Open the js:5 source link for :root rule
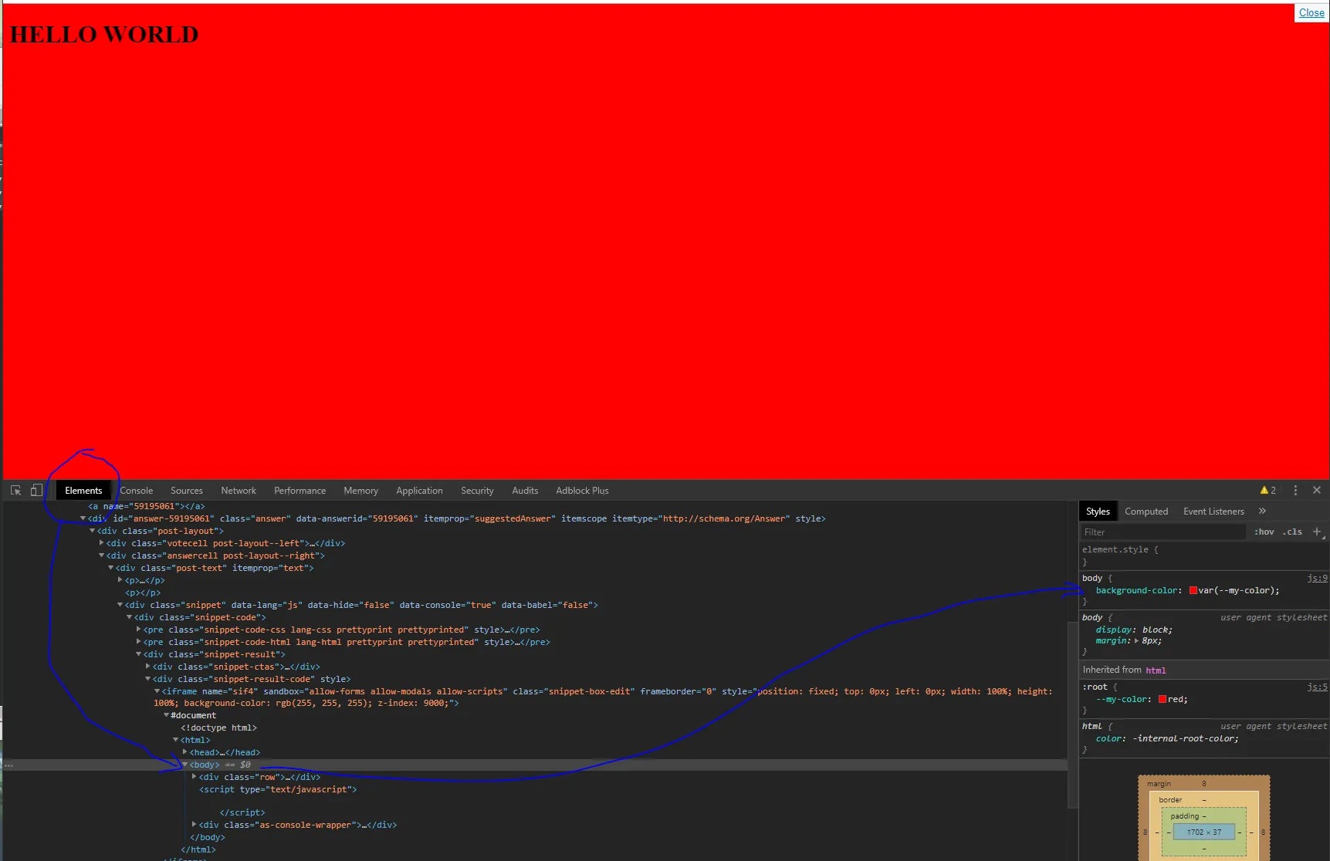1330x861 pixels. pyautogui.click(x=1317, y=687)
